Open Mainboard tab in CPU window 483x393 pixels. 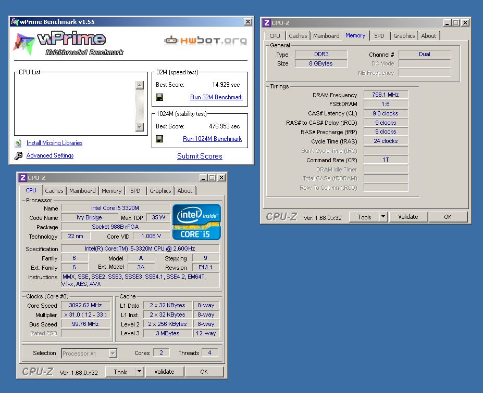pyautogui.click(x=82, y=191)
